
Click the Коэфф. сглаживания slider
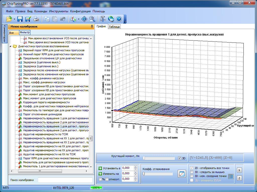click(157, 174)
